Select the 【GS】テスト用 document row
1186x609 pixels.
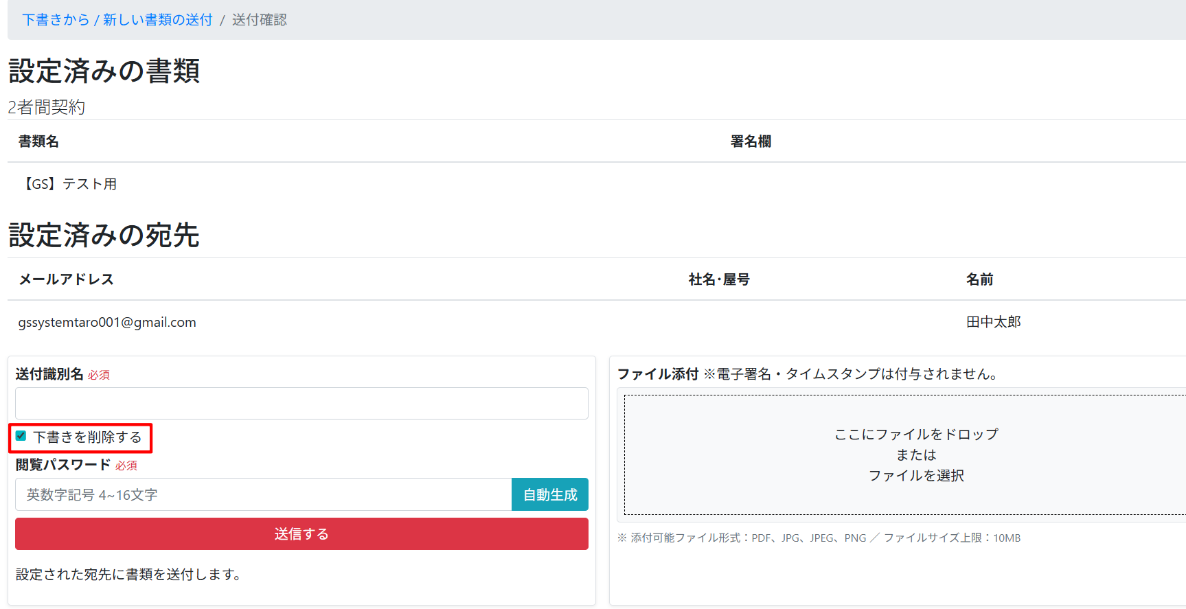[68, 184]
